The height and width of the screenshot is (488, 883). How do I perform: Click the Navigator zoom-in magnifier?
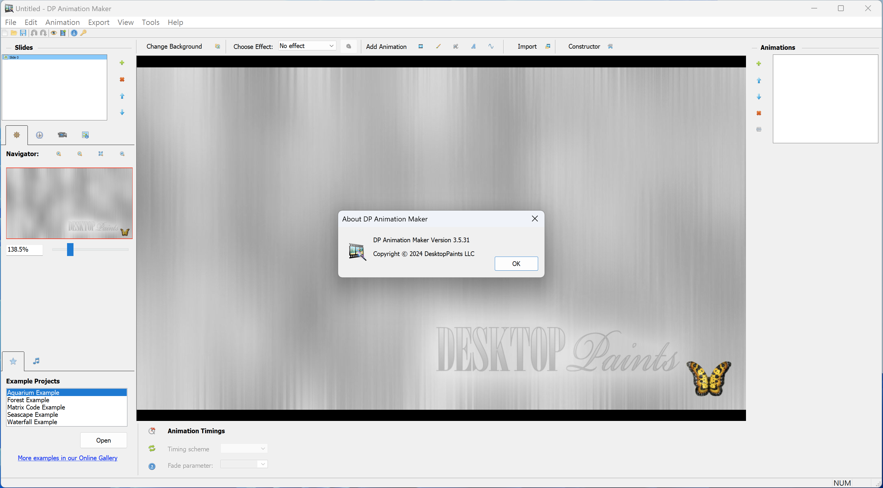(x=59, y=154)
